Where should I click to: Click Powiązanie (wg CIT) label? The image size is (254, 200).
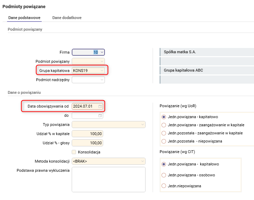point(177,152)
